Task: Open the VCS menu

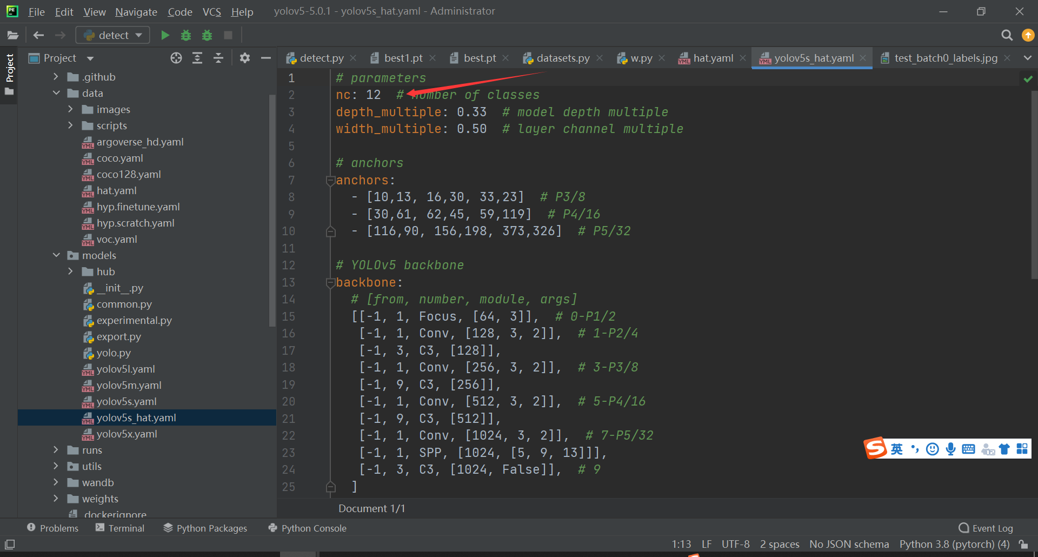Action: point(211,11)
